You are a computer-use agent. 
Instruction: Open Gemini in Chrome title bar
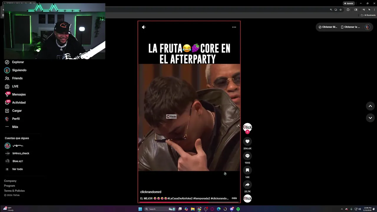coord(349,3)
